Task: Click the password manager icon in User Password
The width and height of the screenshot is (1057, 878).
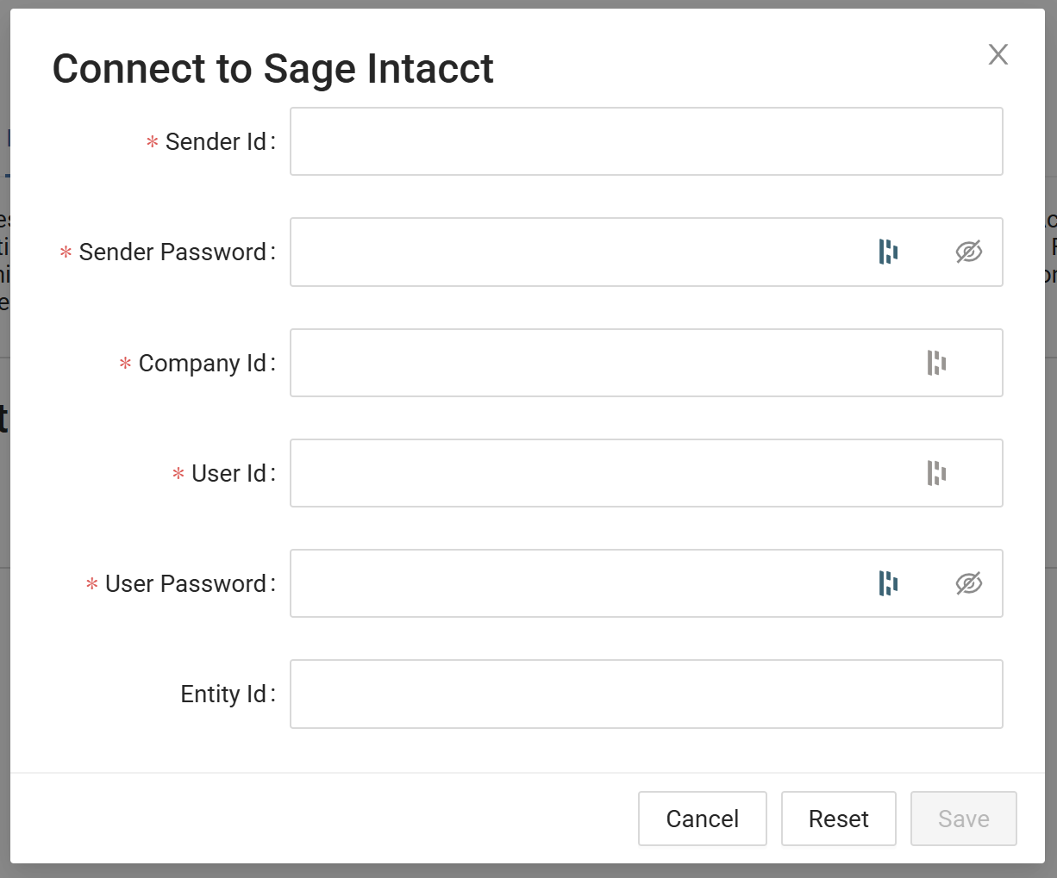Action: coord(888,583)
